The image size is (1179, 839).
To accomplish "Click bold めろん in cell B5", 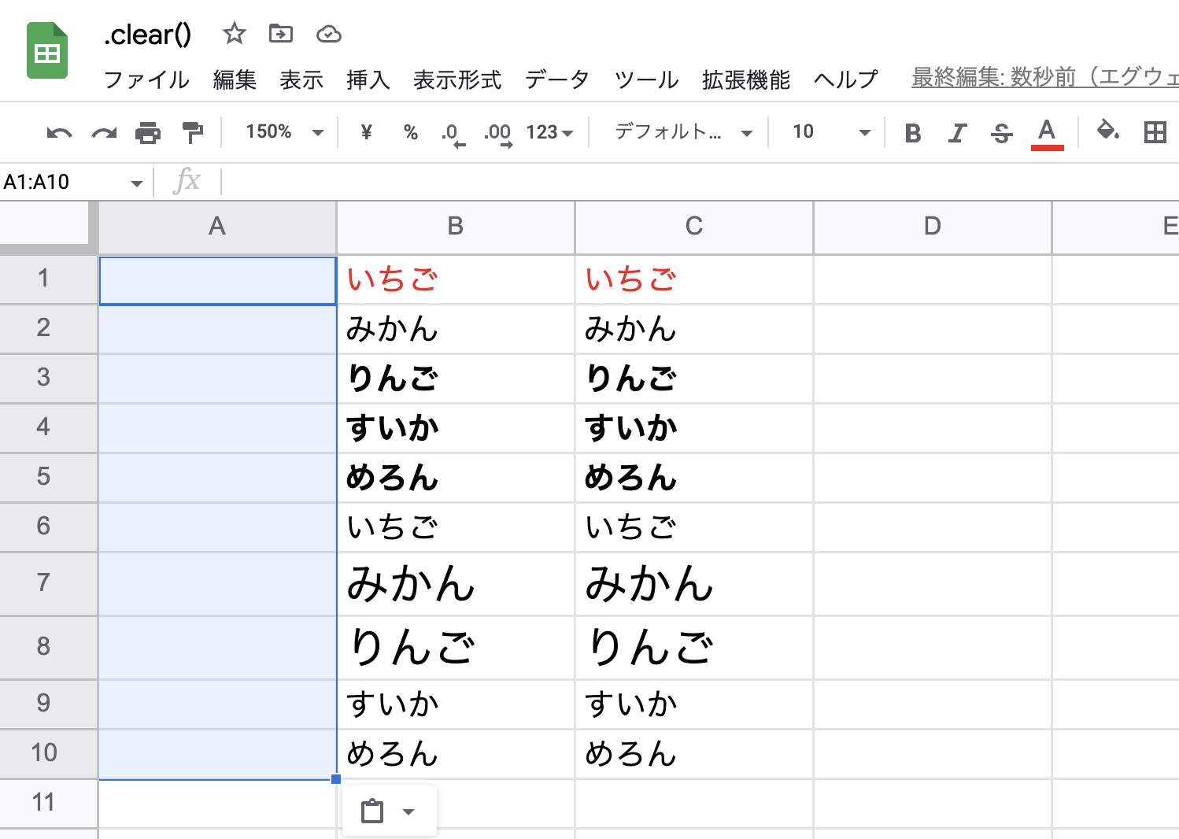I will [392, 478].
